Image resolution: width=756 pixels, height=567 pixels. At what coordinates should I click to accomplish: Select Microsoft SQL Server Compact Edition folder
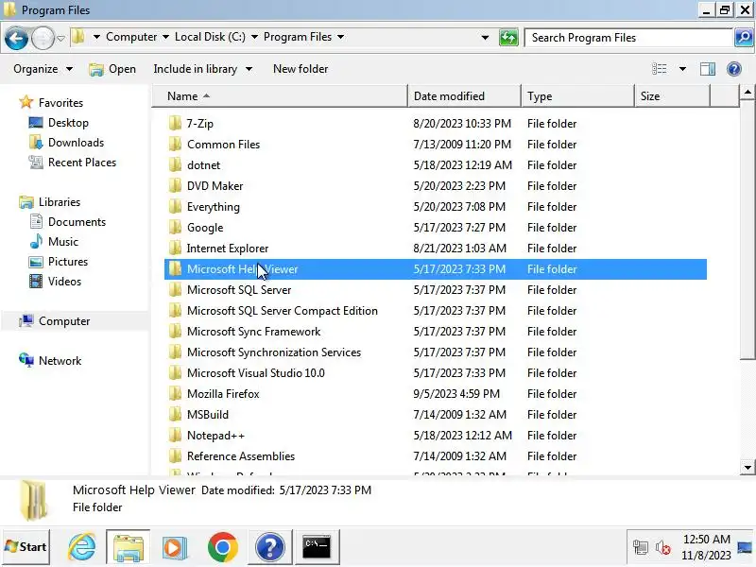coord(282,311)
